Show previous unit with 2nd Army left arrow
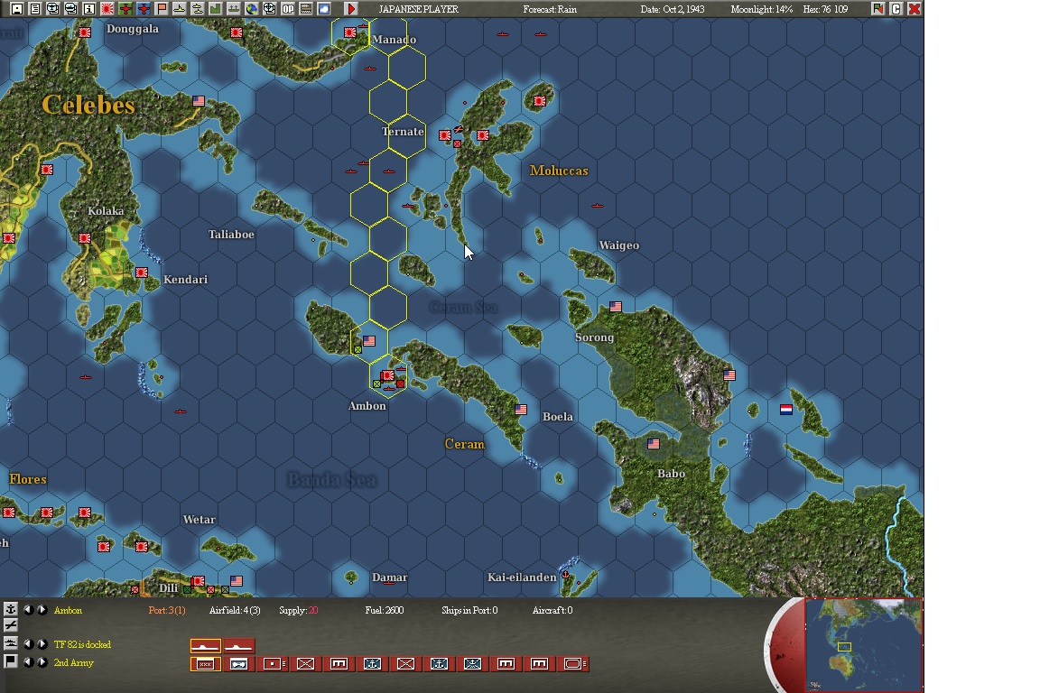This screenshot has height=693, width=1040. [28, 661]
